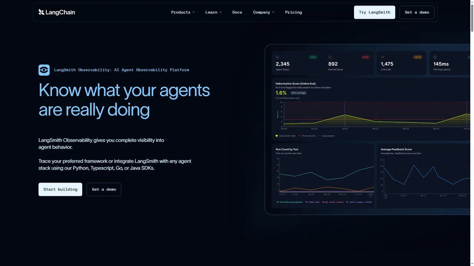Click the Start building button
474x266 pixels.
click(x=60, y=189)
